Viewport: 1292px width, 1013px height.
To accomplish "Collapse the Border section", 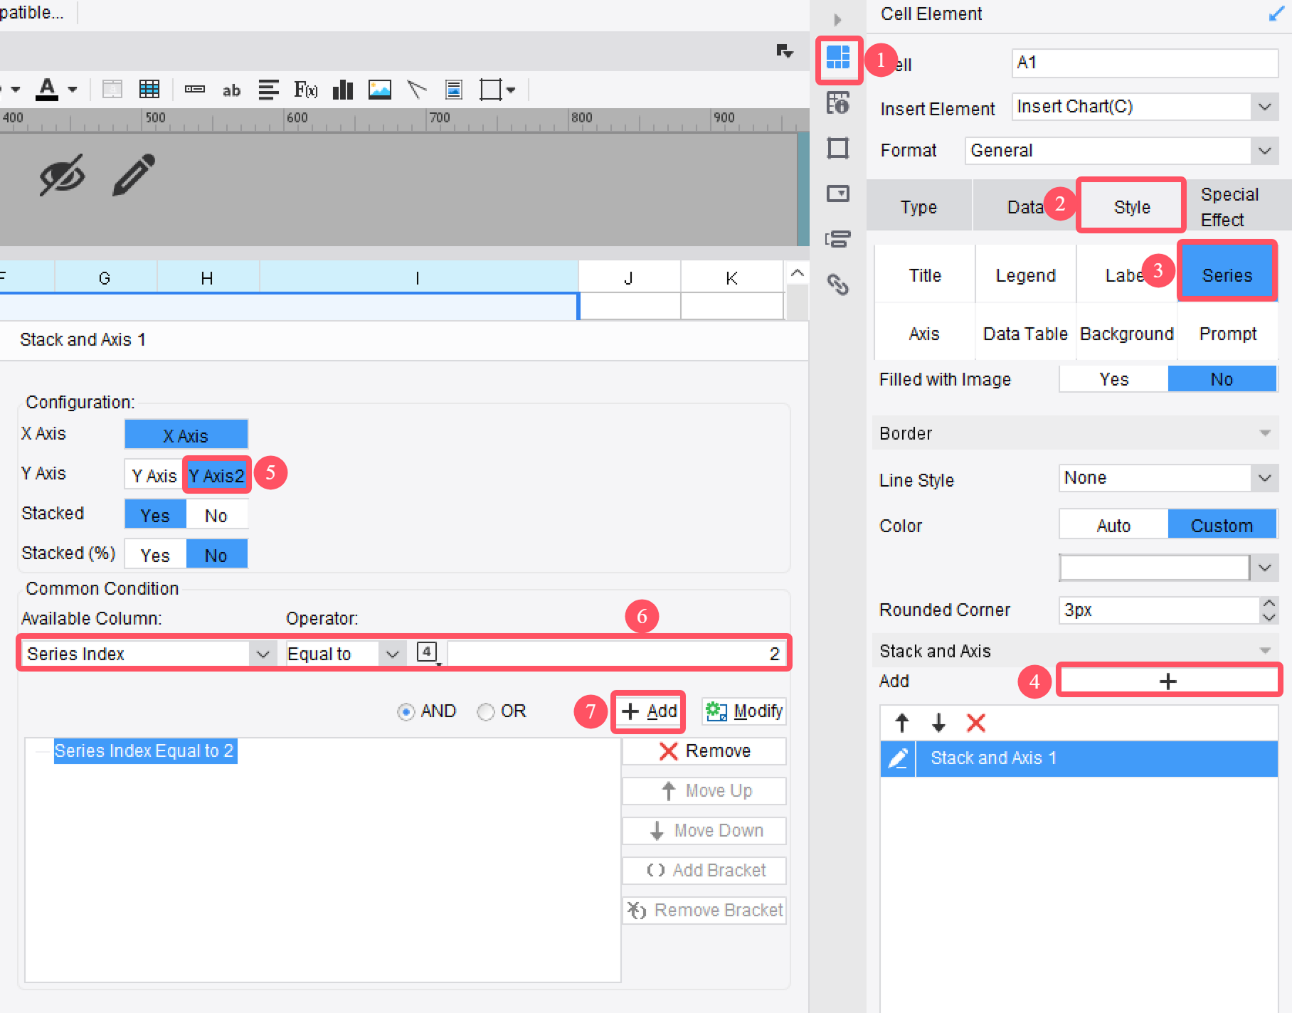I will pyautogui.click(x=1265, y=433).
